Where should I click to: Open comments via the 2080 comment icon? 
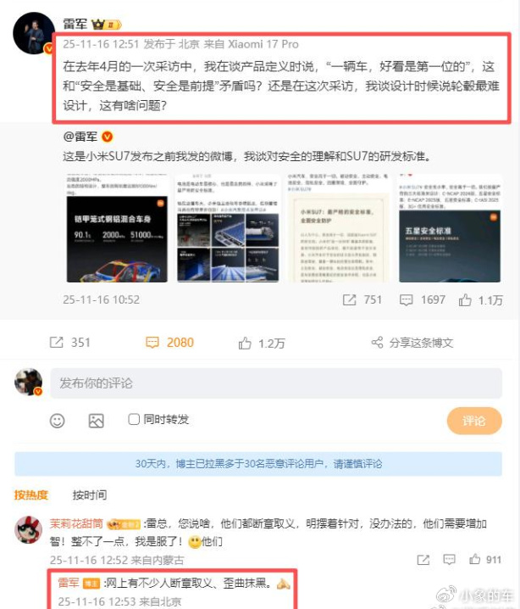tap(152, 343)
